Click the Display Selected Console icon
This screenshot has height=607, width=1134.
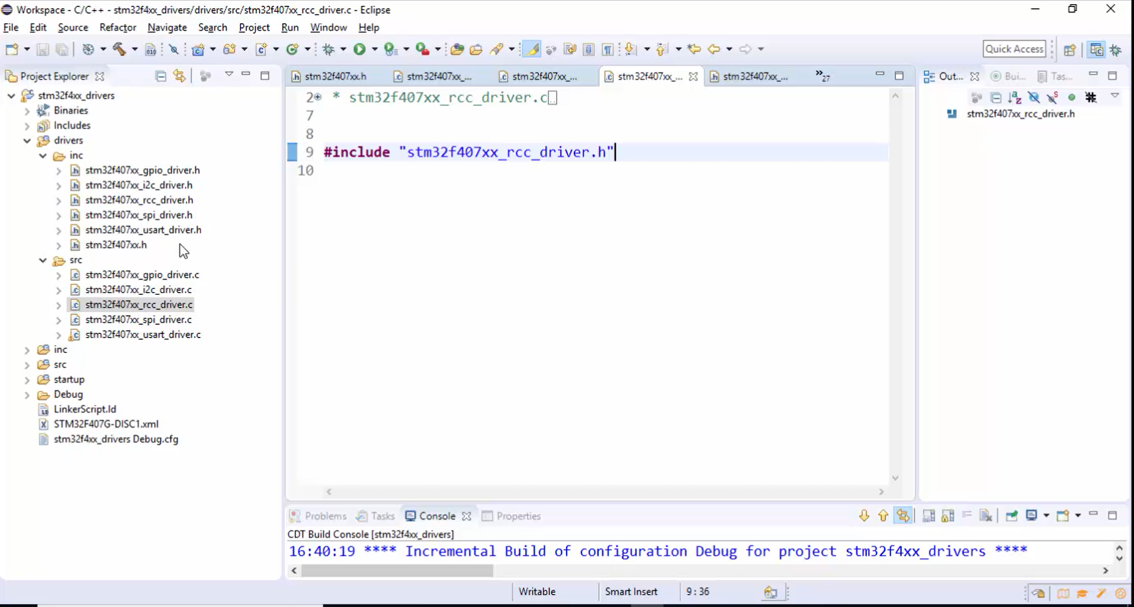click(1032, 516)
